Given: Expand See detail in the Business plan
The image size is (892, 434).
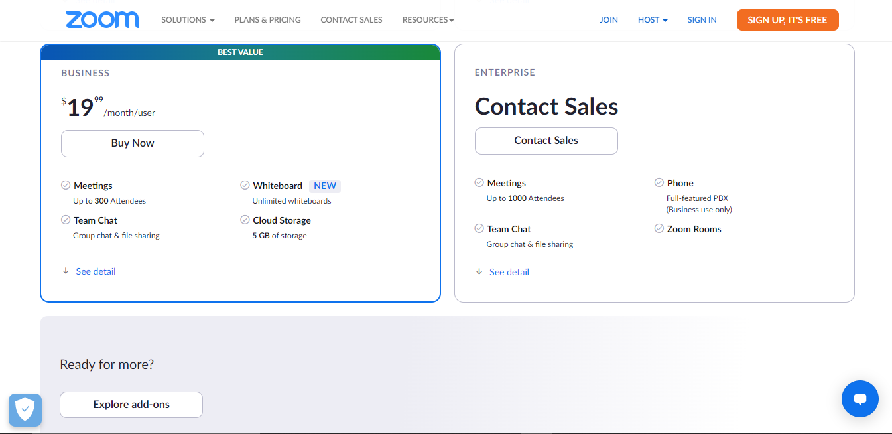Looking at the screenshot, I should [x=96, y=271].
